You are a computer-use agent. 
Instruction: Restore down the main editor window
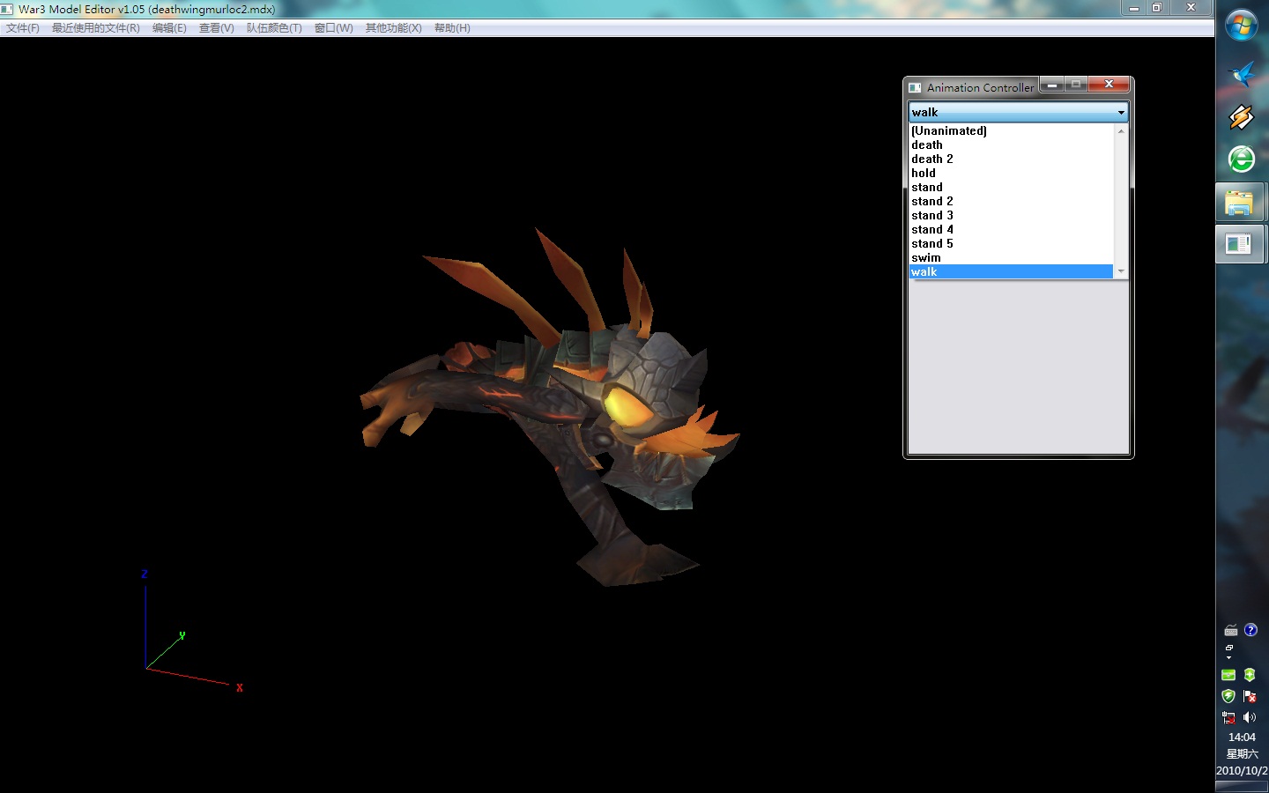point(1157,8)
